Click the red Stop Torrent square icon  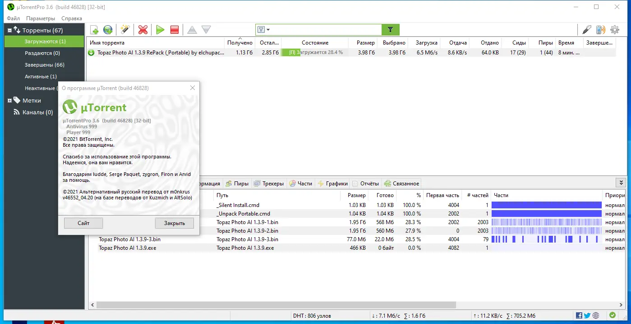coord(175,30)
